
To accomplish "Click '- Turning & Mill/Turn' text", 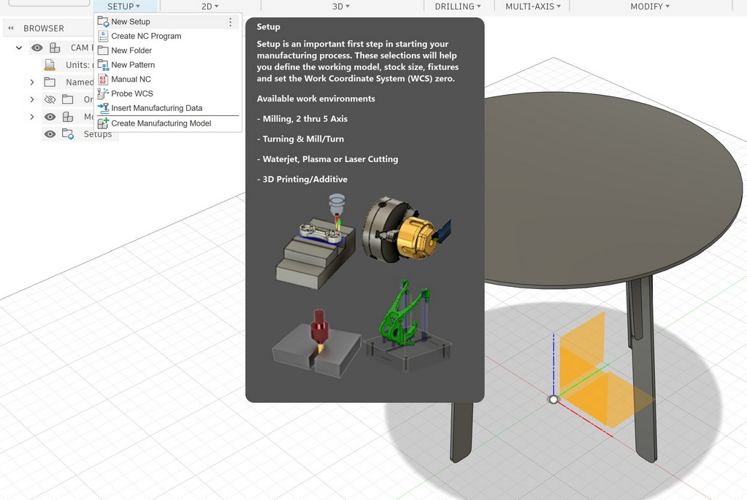I will click(300, 139).
